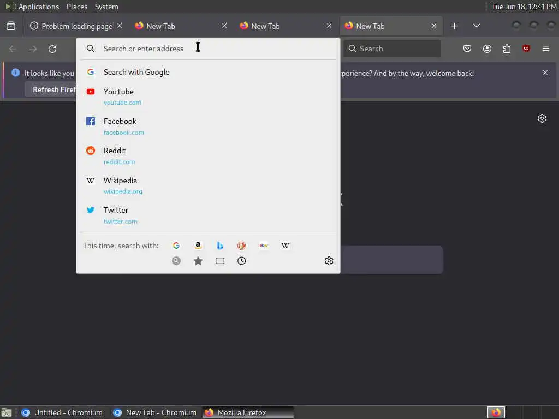The height and width of the screenshot is (419, 559).
Task: Search this time with Google icon
Action: click(176, 246)
